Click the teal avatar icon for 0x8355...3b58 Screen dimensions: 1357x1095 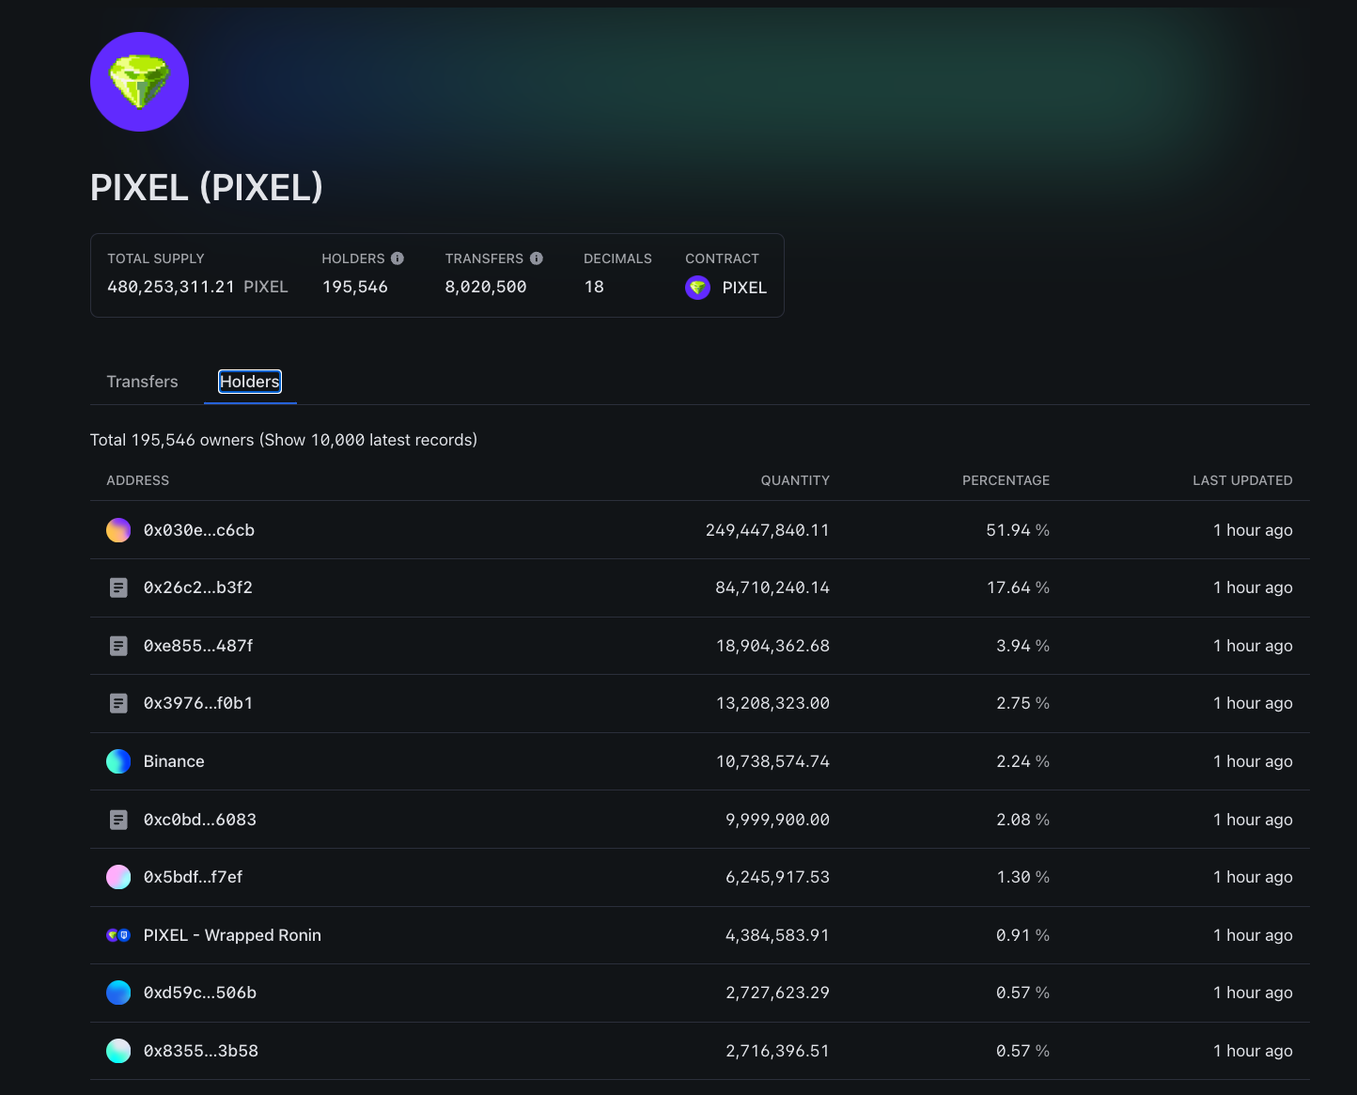[x=118, y=1051]
